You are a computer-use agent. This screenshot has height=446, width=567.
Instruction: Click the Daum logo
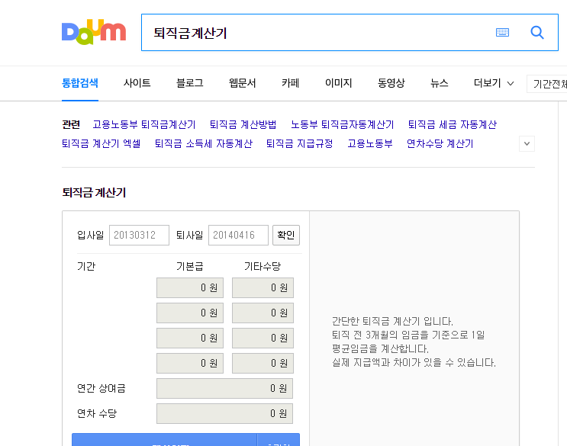coord(93,32)
